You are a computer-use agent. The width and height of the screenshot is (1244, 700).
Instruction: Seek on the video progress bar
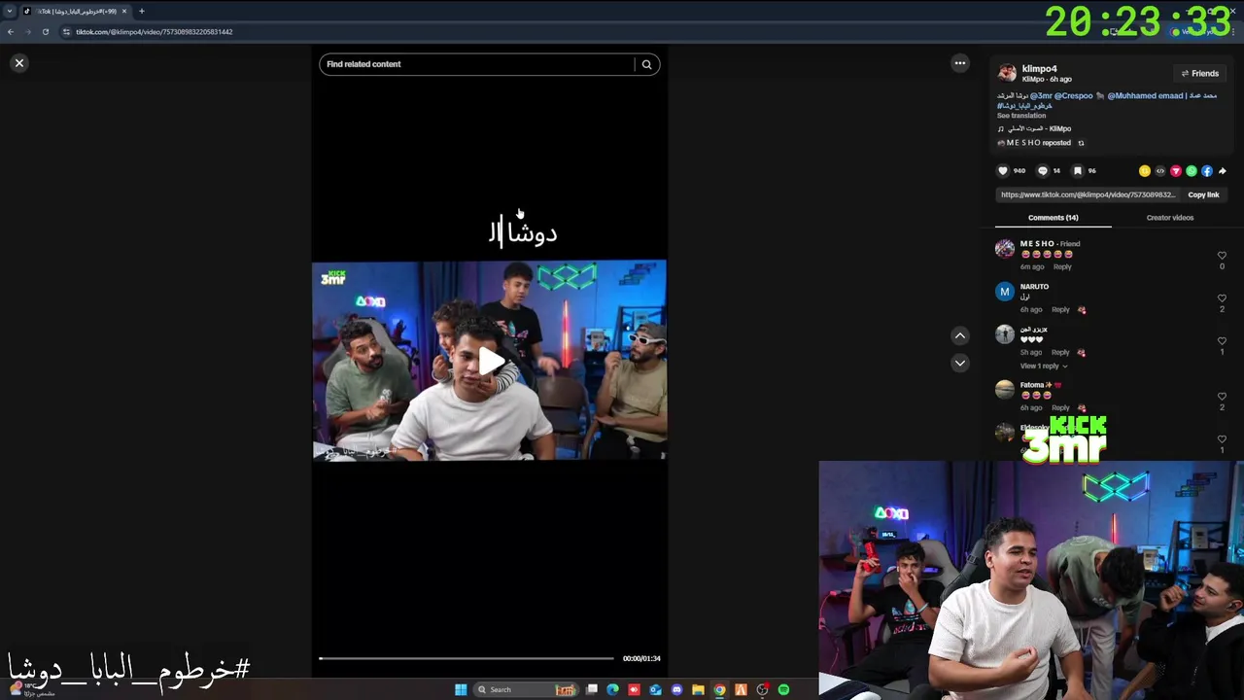tap(466, 658)
